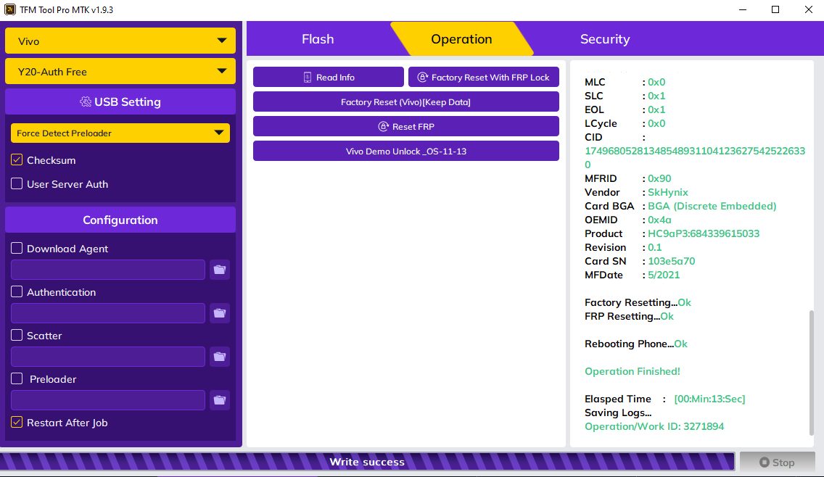
Task: Click the Download Agent path field
Action: coord(108,270)
